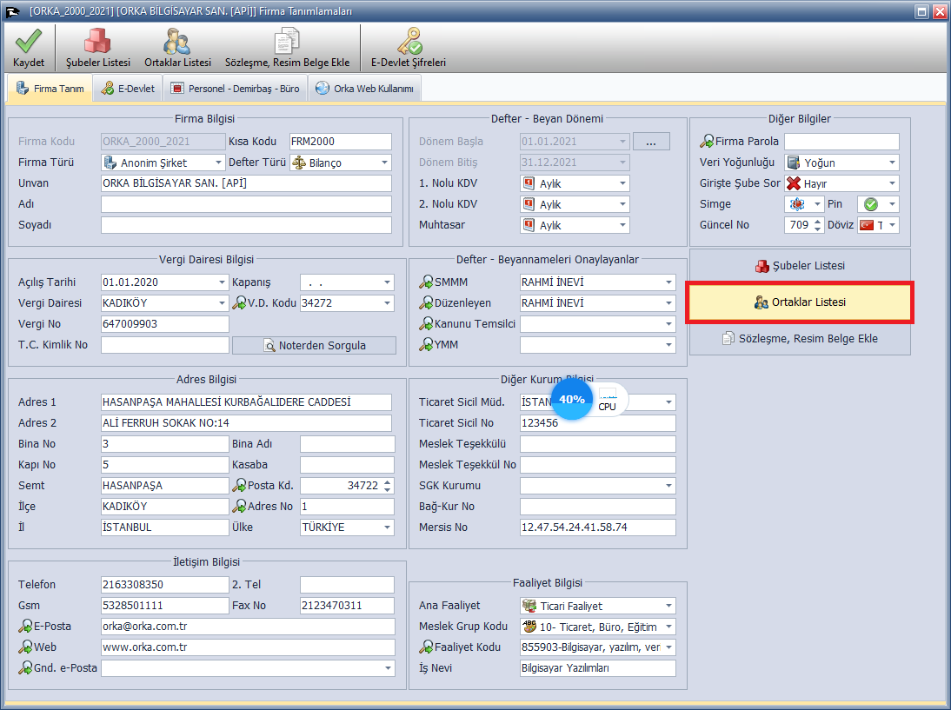Click the Ticaret Sicil No input field
The width and height of the screenshot is (951, 710).
[597, 423]
